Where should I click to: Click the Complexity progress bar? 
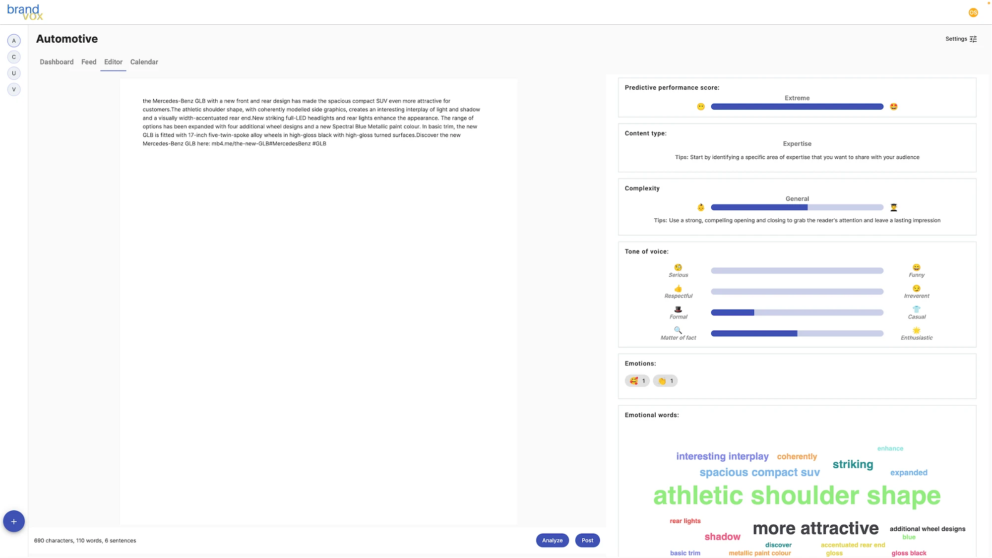(797, 207)
